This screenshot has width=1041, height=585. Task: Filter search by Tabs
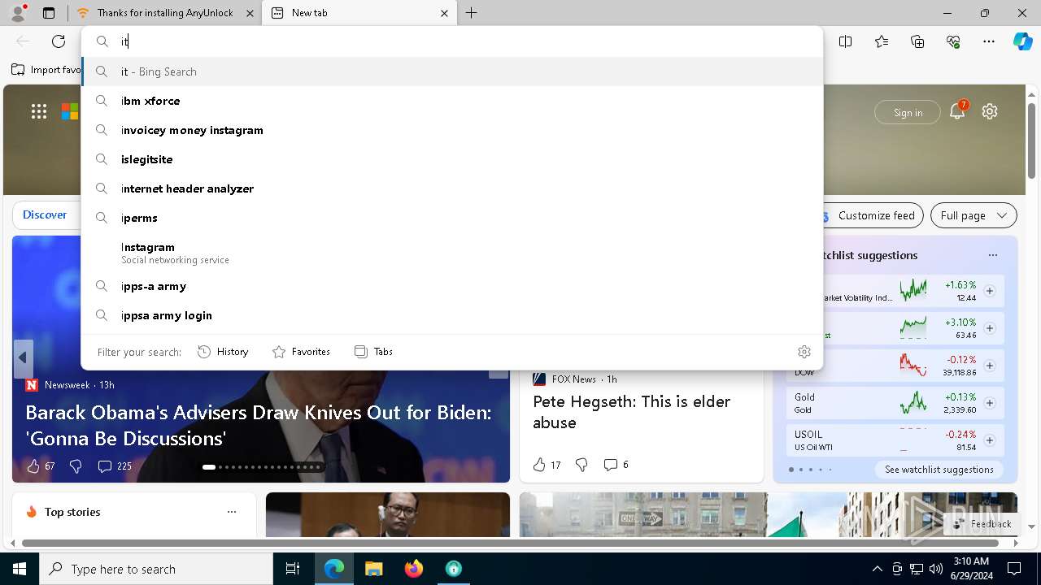pyautogui.click(x=373, y=352)
